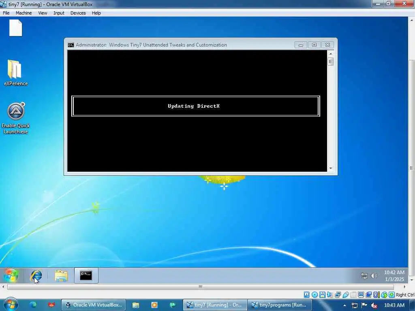
Task: Click the red fox icon in host taskbar
Action: 51,305
